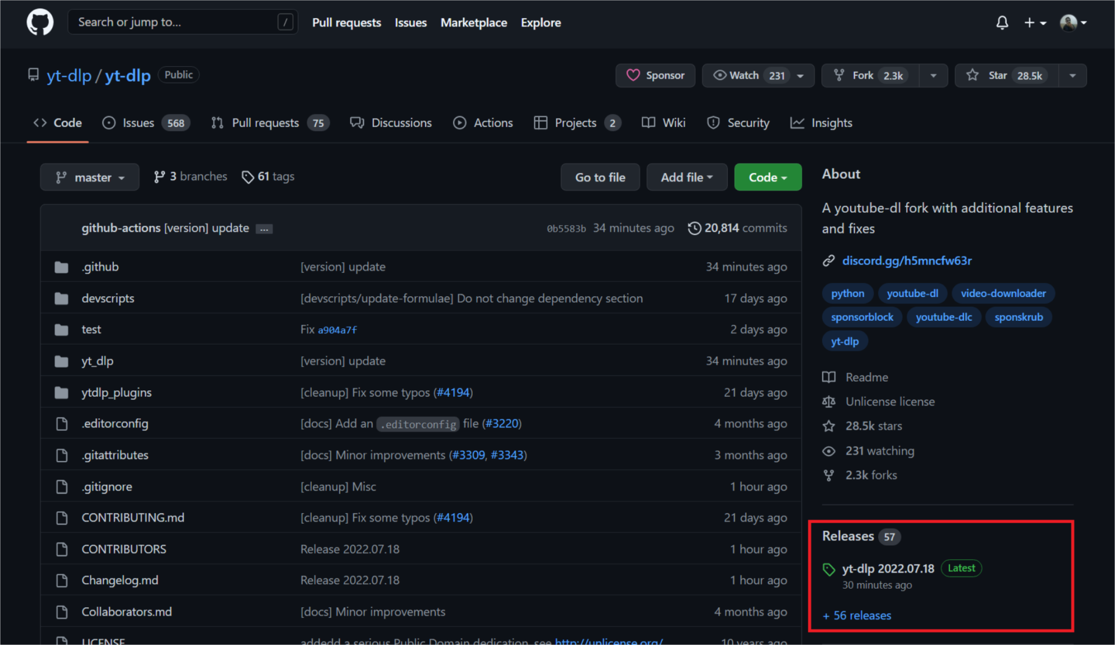The height and width of the screenshot is (645, 1115).
Task: Expand the Star lists dropdown arrow
Action: click(x=1073, y=75)
